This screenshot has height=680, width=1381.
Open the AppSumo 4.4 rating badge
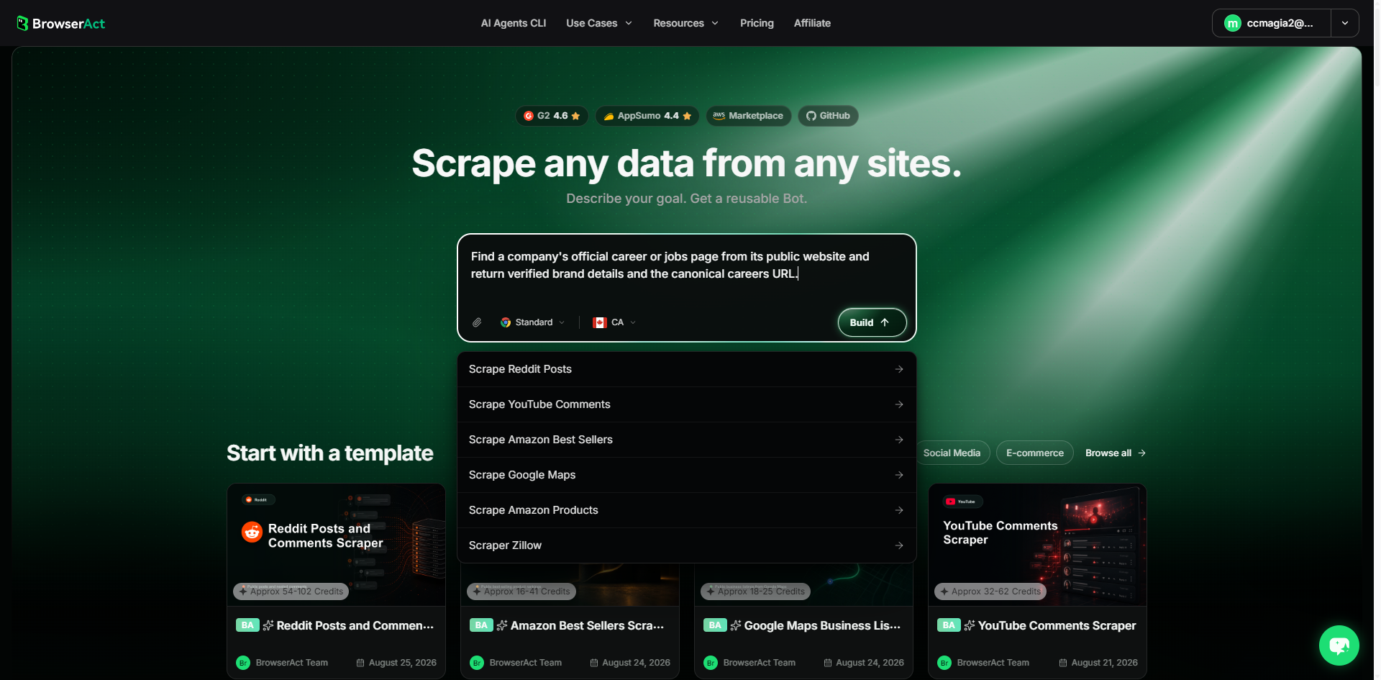[x=647, y=116]
